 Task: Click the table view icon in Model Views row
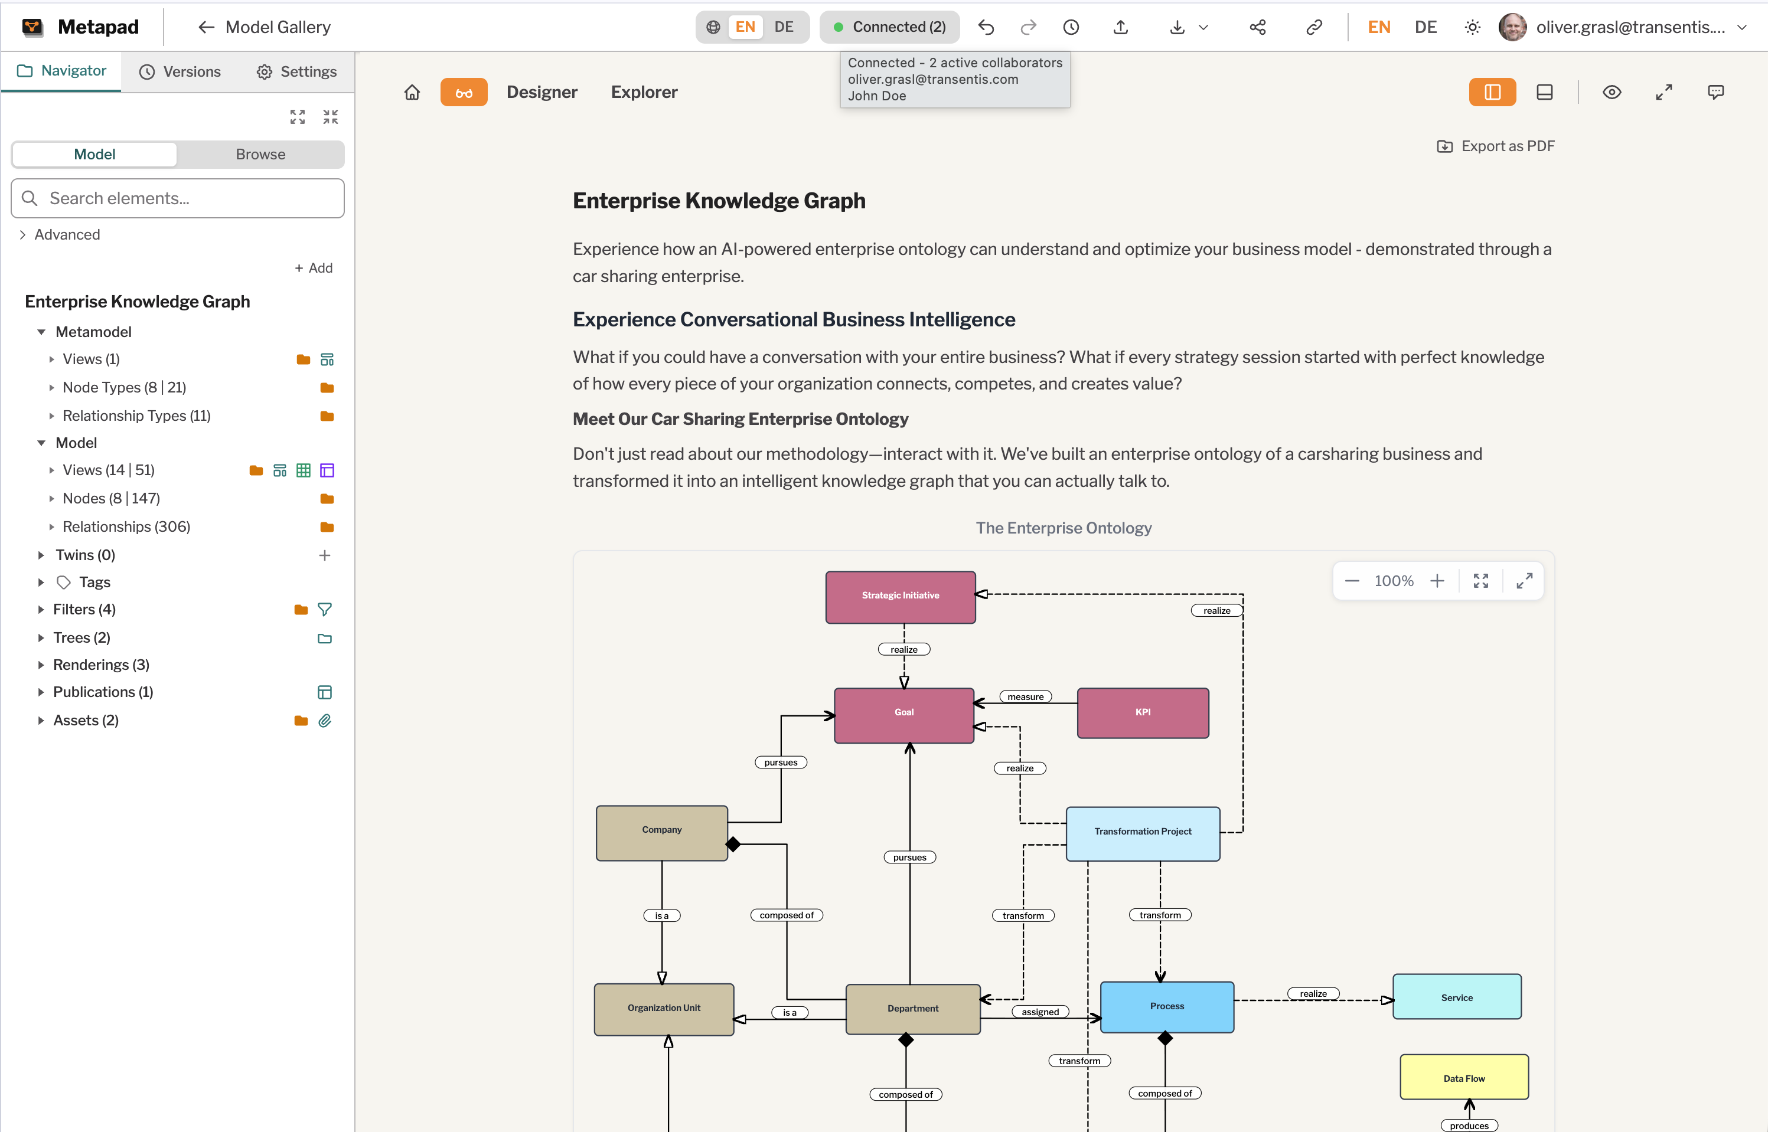click(303, 470)
